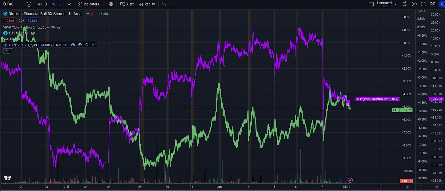Click the compare or add symbol plus icon
Viewport: 445px width, 191px height.
(x=29, y=4)
